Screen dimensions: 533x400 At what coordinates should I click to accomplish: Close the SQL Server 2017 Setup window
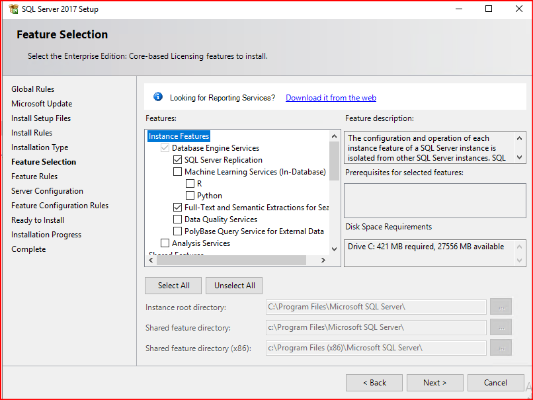[518, 9]
